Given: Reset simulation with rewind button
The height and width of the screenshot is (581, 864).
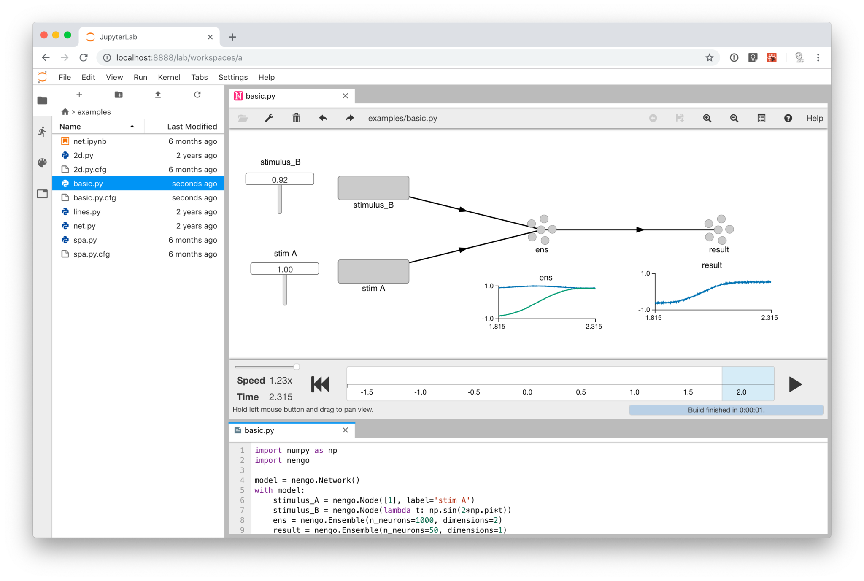Looking at the screenshot, I should click(320, 384).
